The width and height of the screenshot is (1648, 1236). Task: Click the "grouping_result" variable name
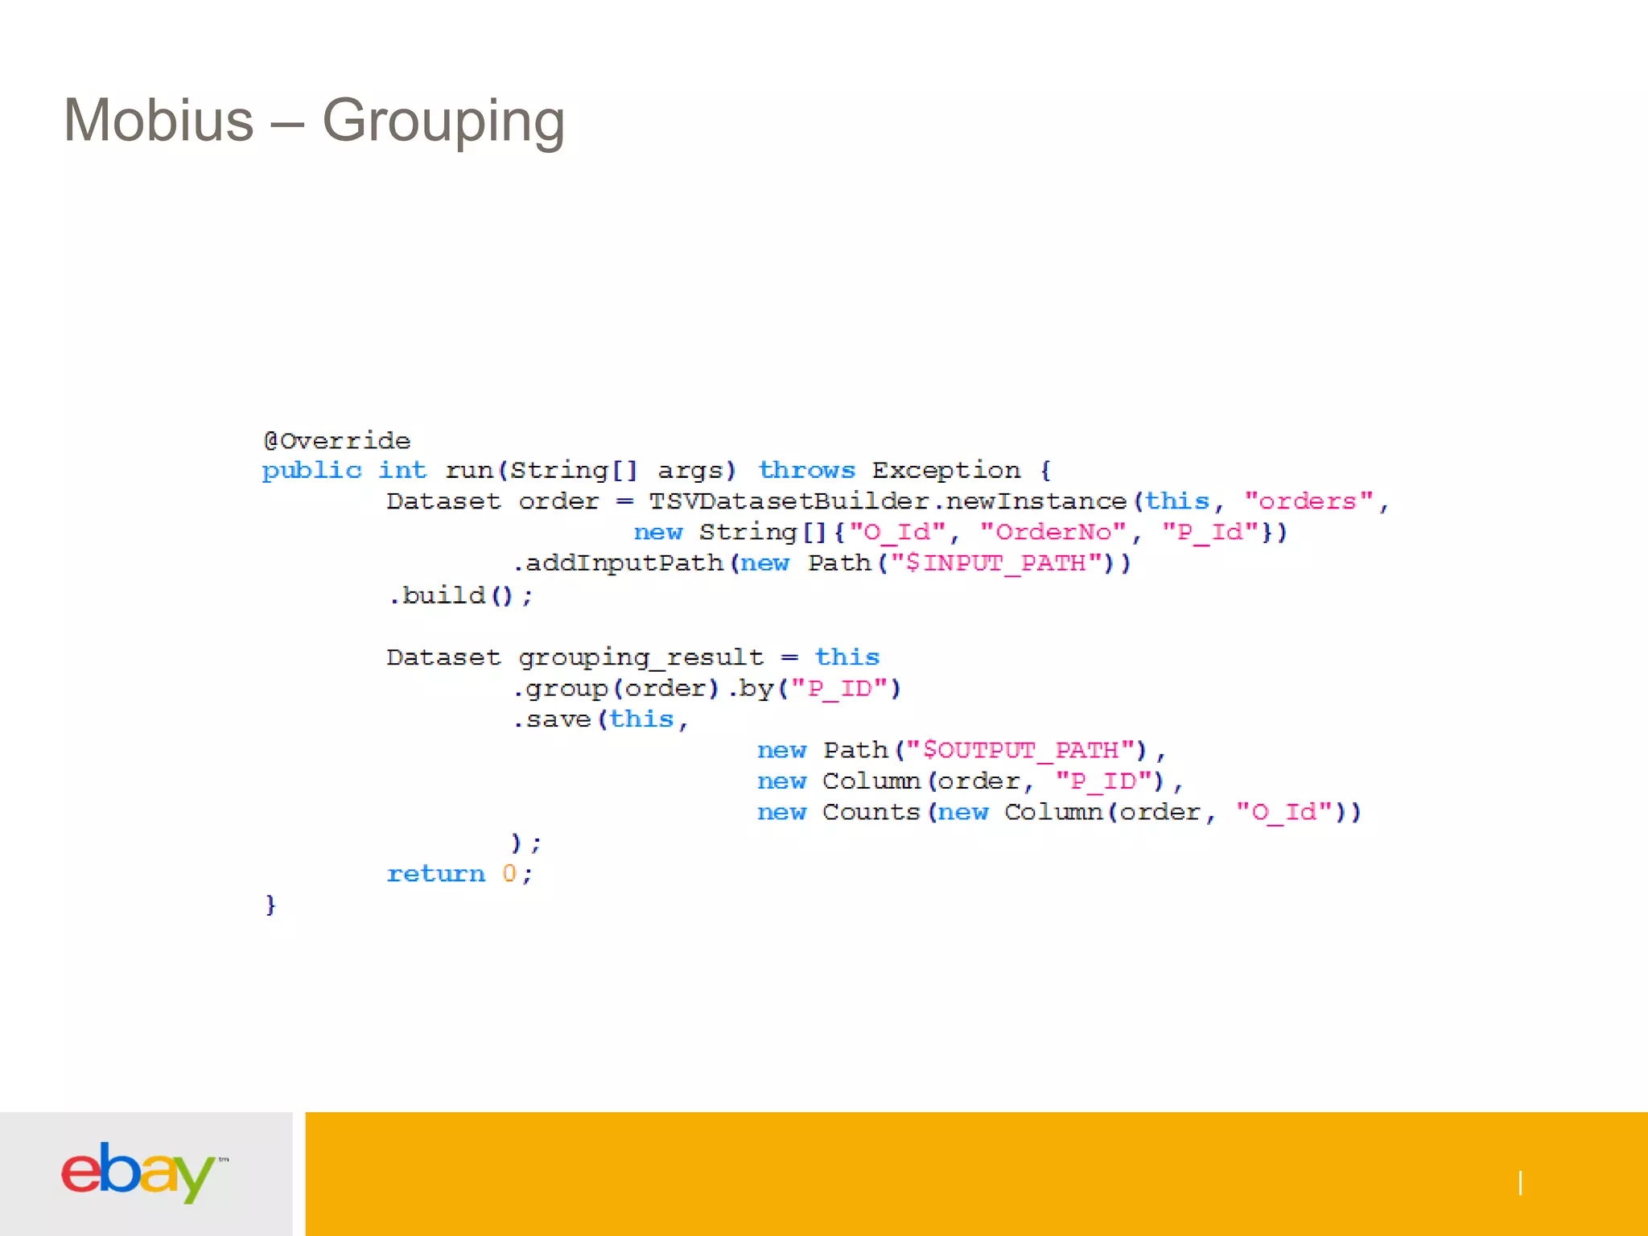tap(641, 658)
